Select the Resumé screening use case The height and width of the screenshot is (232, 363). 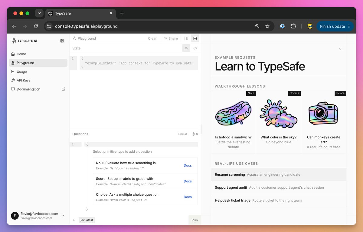279,174
